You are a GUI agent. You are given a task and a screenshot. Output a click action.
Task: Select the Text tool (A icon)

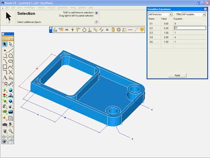click(5, 78)
